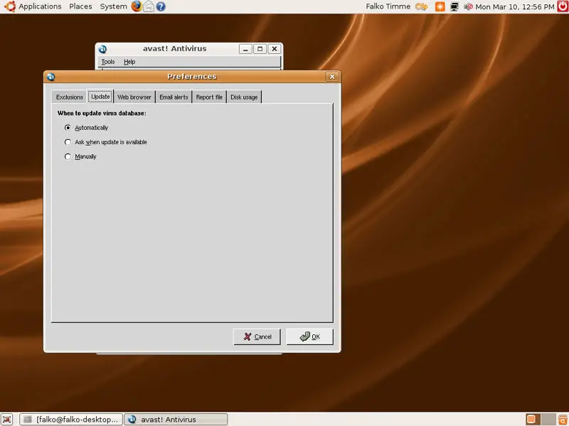Open the Update tab
The height and width of the screenshot is (426, 569).
click(100, 97)
